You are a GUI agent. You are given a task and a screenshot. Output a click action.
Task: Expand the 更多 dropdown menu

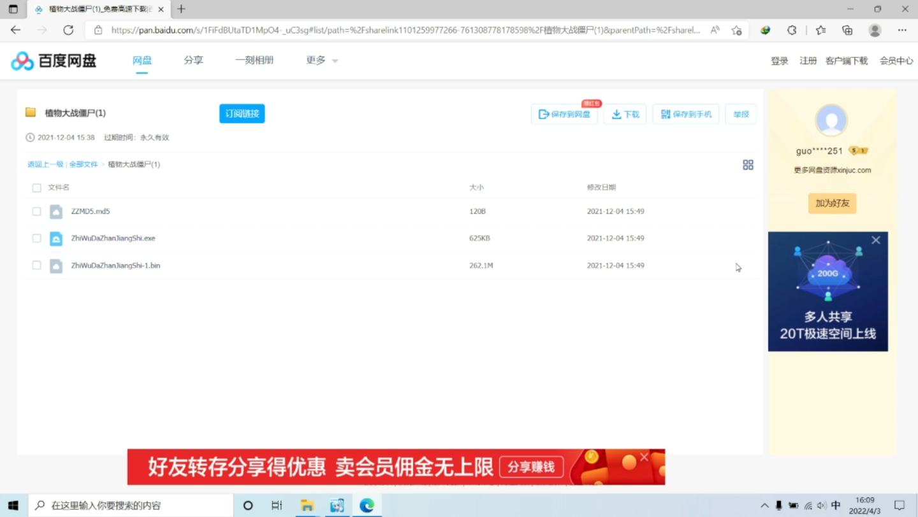click(x=322, y=60)
